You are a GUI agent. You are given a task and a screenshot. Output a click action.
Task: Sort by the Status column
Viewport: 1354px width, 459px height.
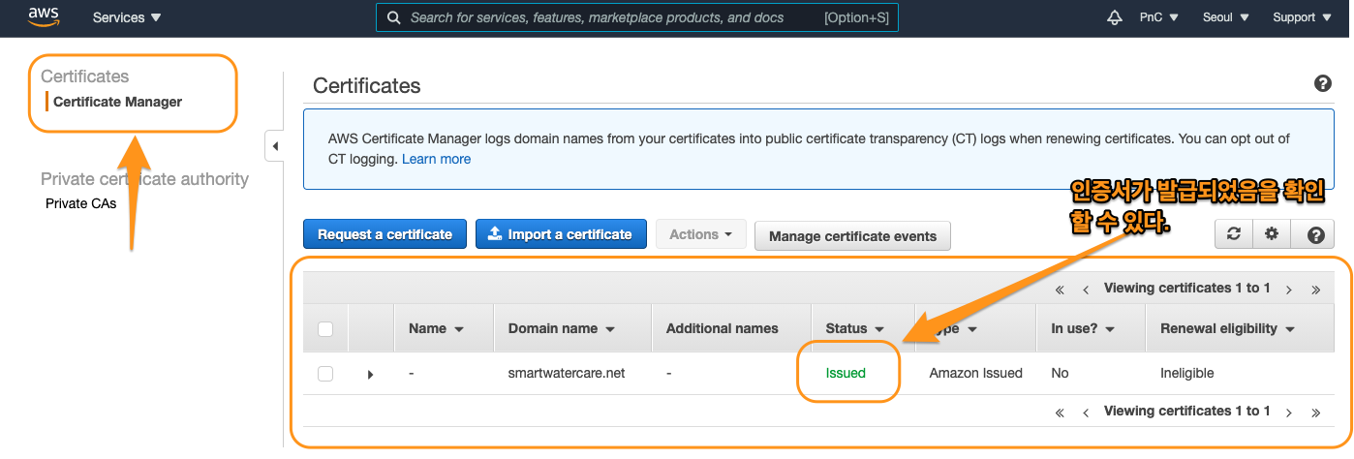click(854, 328)
